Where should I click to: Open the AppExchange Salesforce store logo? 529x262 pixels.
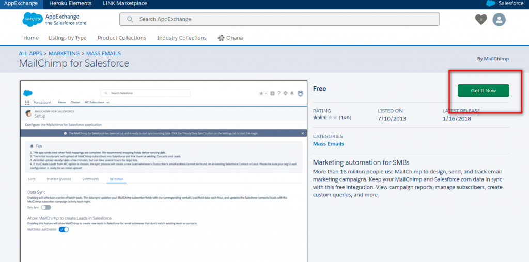click(54, 20)
